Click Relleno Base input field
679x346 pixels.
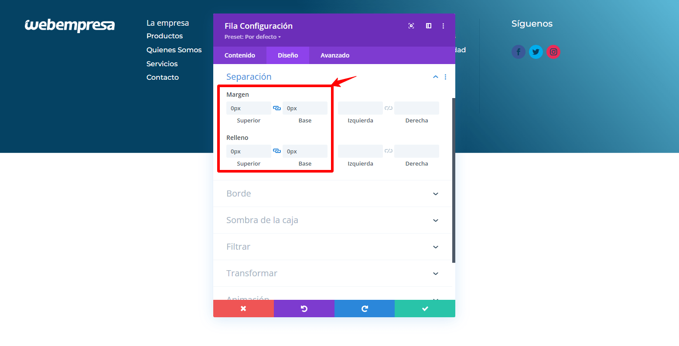tap(305, 151)
